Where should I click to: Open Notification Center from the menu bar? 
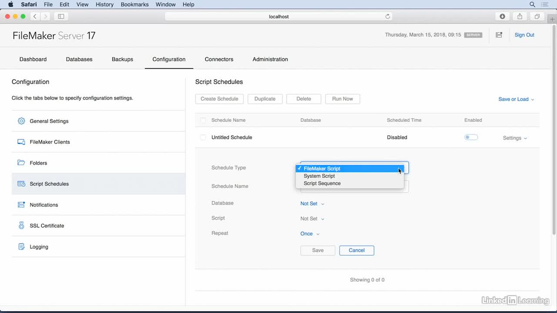point(545,4)
